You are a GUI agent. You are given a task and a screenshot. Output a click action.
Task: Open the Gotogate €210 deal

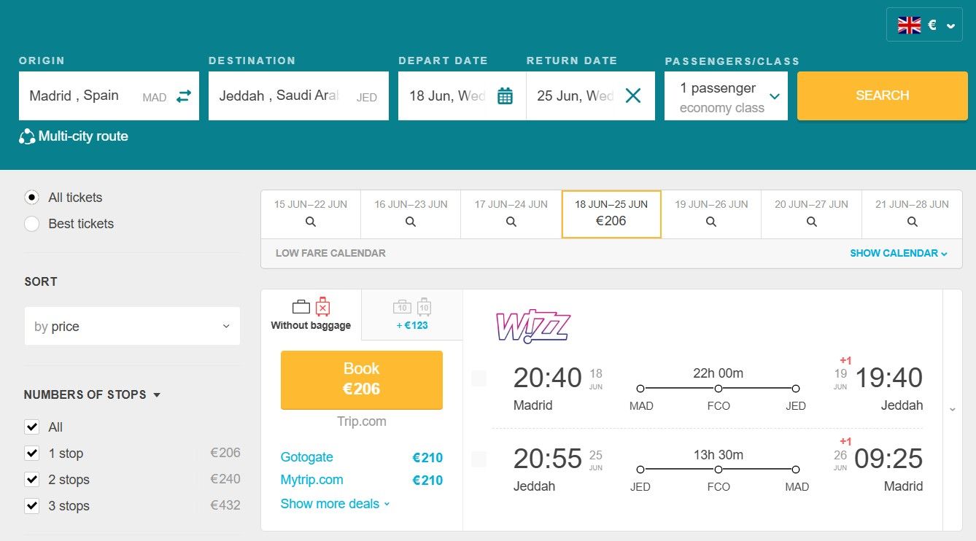click(306, 457)
